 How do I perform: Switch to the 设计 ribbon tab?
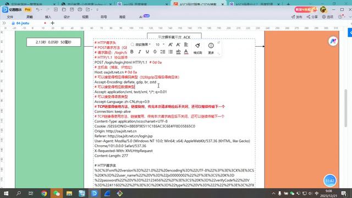(67, 17)
